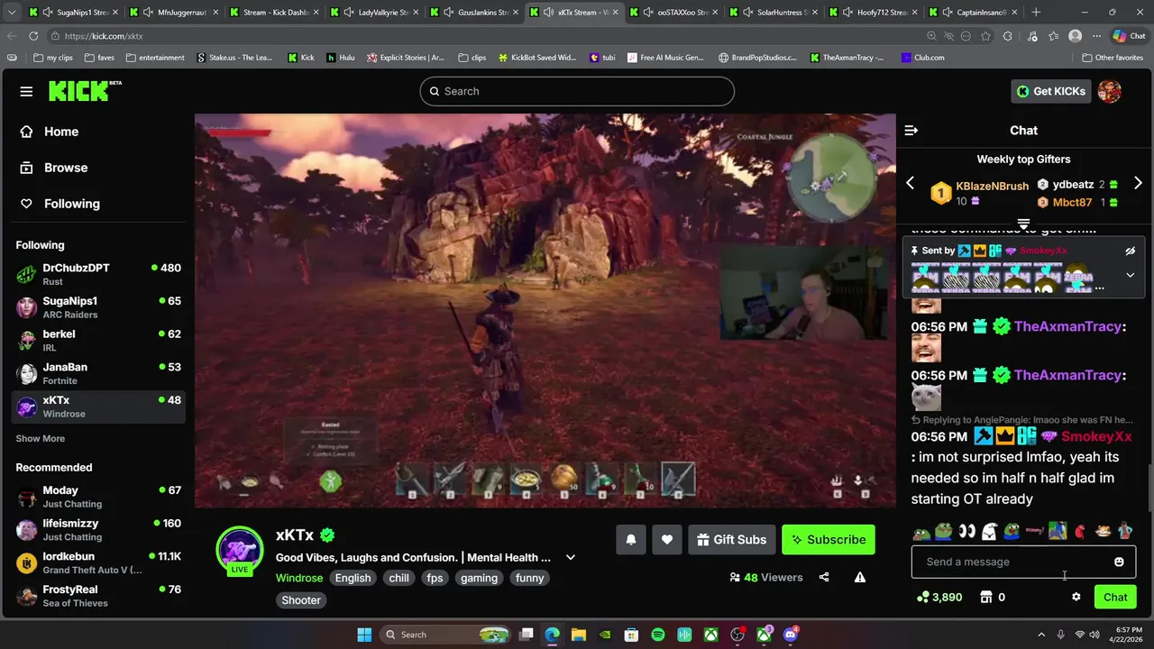Insert the eyes quick emote
The height and width of the screenshot is (649, 1154).
[966, 531]
